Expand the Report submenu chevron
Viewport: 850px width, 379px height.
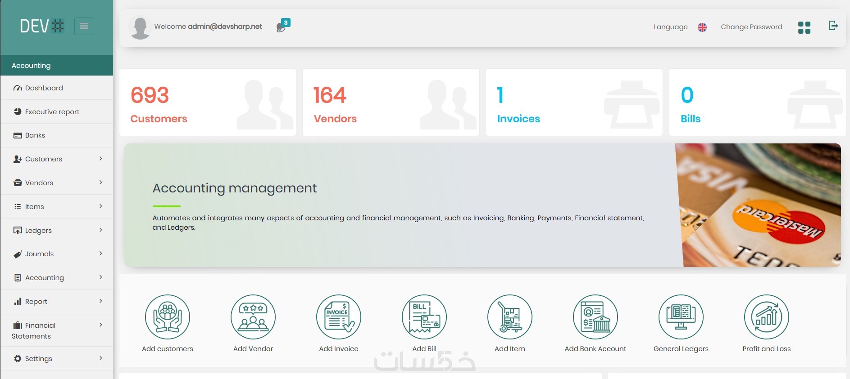pyautogui.click(x=101, y=301)
